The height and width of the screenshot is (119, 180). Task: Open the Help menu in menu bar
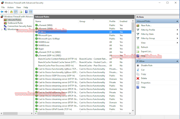point(26,7)
